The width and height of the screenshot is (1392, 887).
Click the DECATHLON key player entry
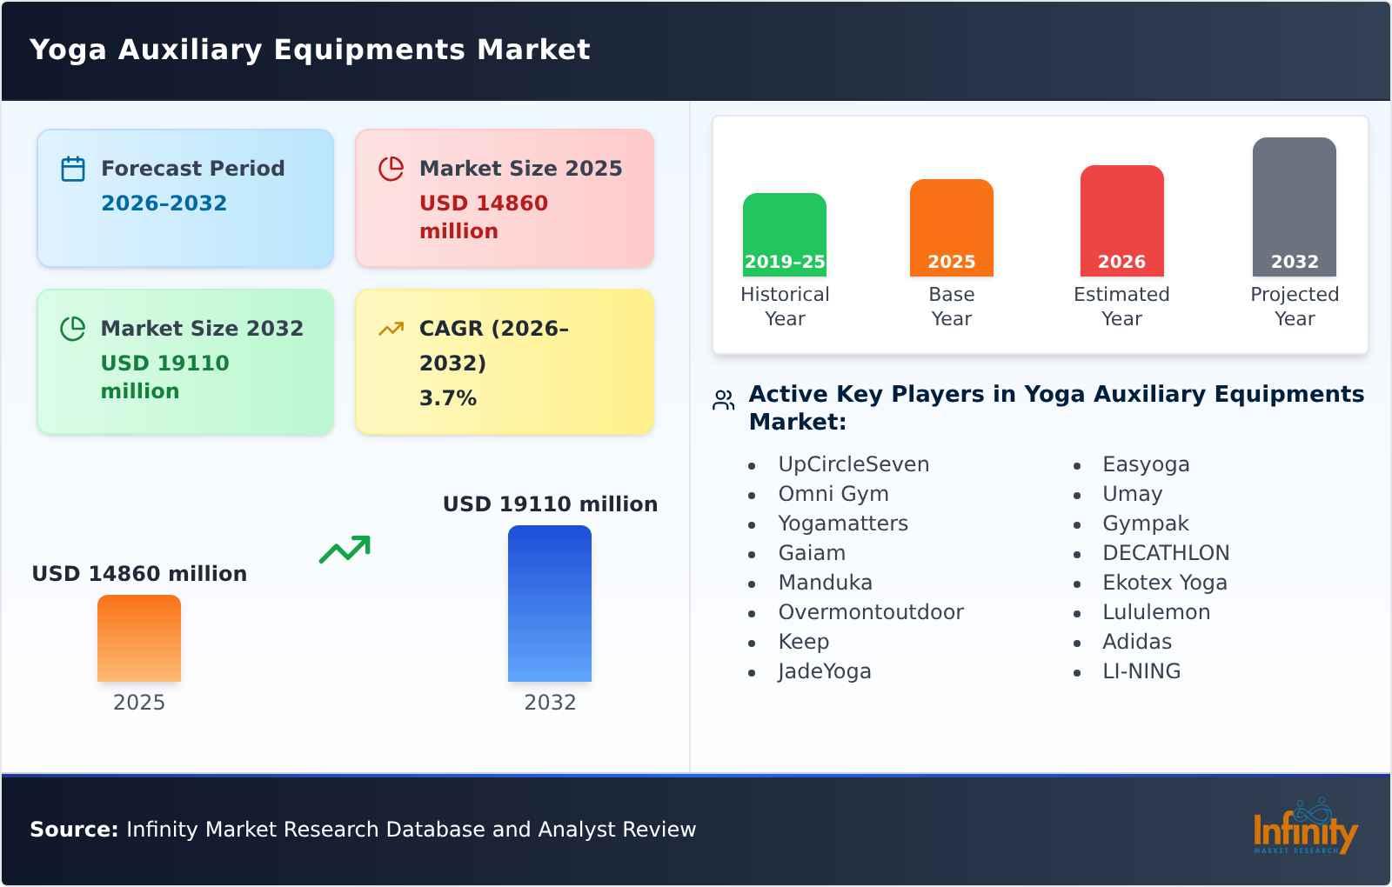coord(1165,553)
